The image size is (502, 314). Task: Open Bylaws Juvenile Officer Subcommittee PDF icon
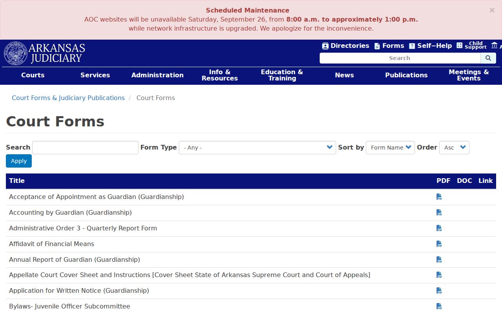point(439,306)
